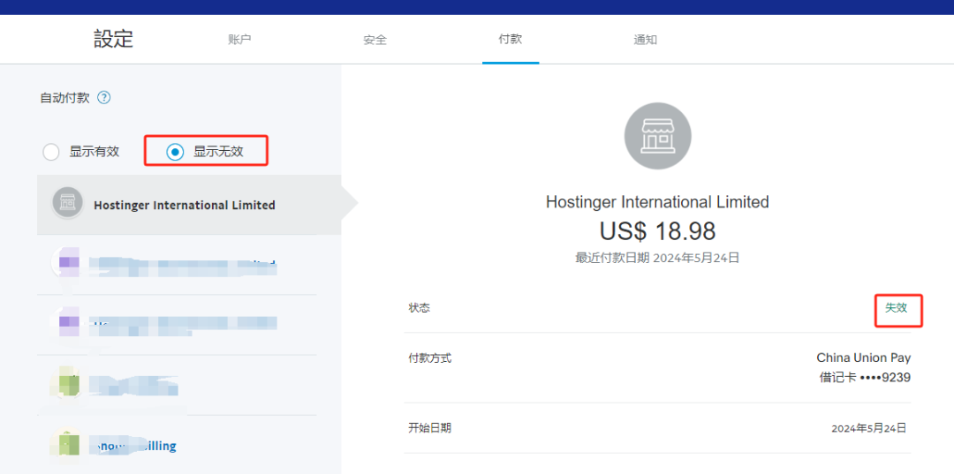Image resolution: width=954 pixels, height=474 pixels.
Task: Click the US$ 18.98 payment amount
Action: [657, 231]
